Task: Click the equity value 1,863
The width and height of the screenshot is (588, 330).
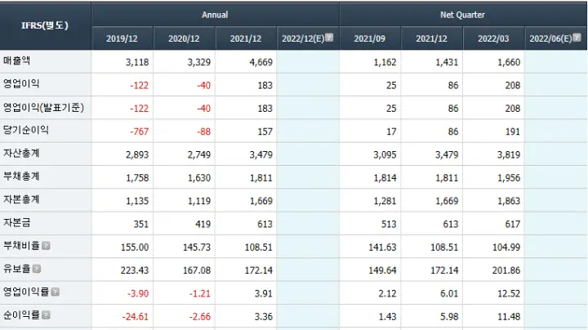Action: click(509, 201)
